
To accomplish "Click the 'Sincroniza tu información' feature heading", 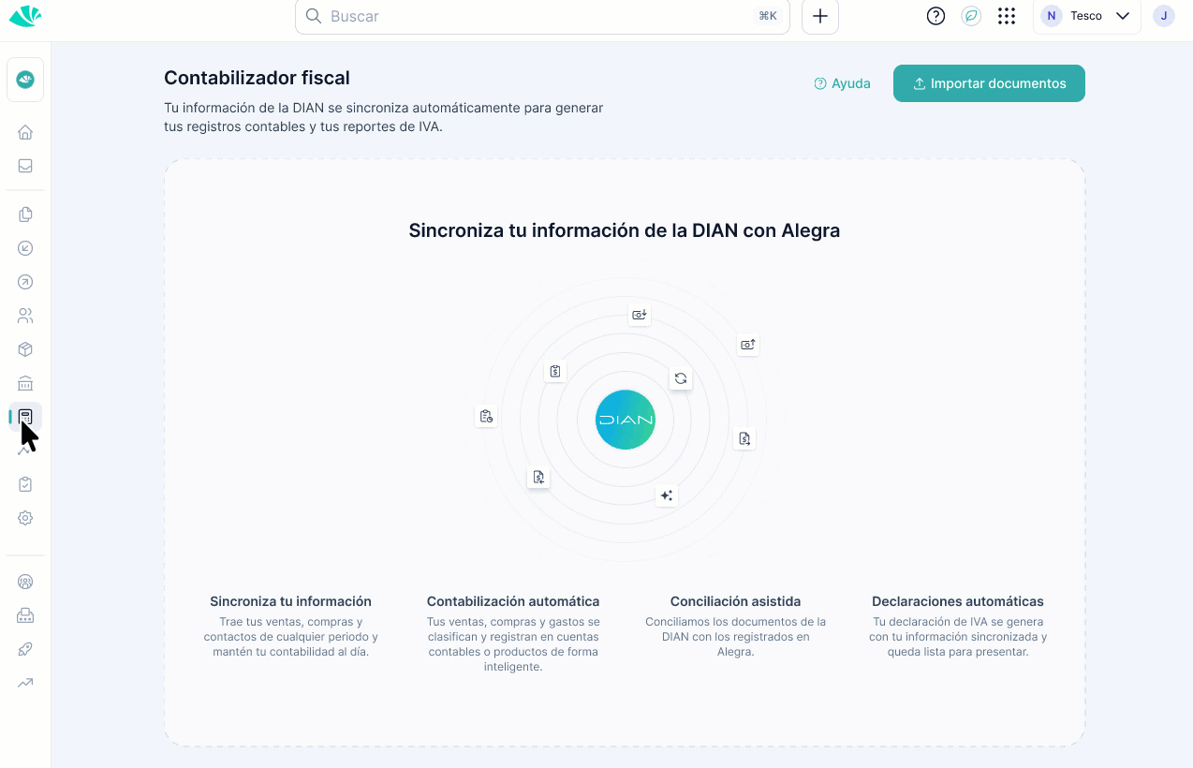I will tap(290, 601).
